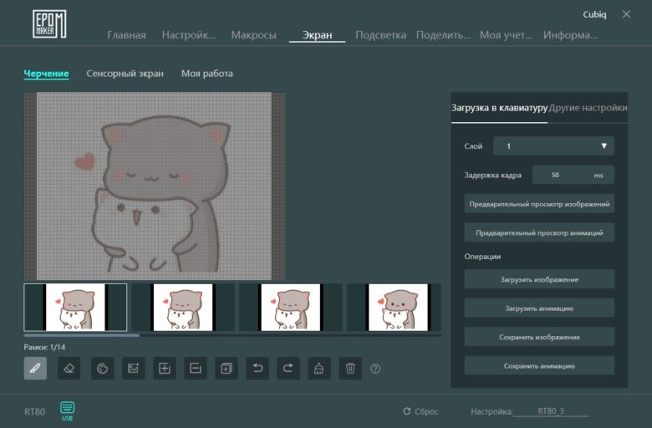Select the fourth frame thumbnail
652x428 pixels.
pyautogui.click(x=394, y=308)
